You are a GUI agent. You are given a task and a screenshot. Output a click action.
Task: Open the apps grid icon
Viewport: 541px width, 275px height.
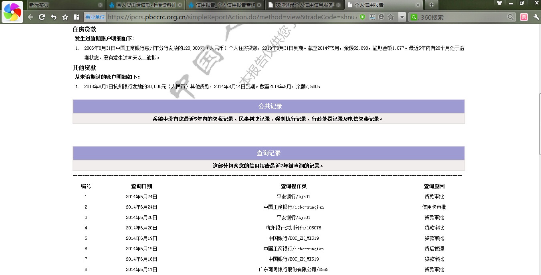[x=77, y=17]
